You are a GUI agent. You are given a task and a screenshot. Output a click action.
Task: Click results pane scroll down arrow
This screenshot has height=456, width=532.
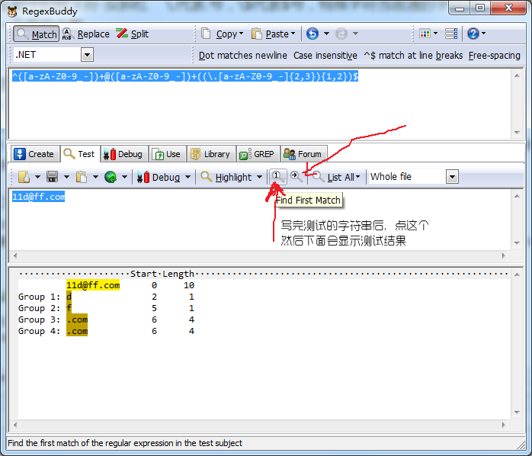tap(517, 413)
